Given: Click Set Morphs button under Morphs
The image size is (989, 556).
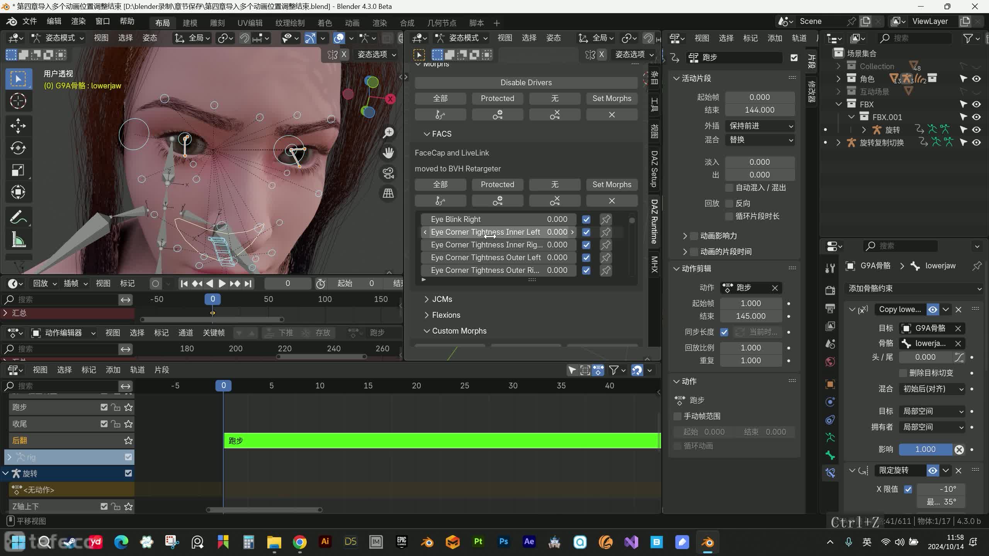Looking at the screenshot, I should pos(612,98).
